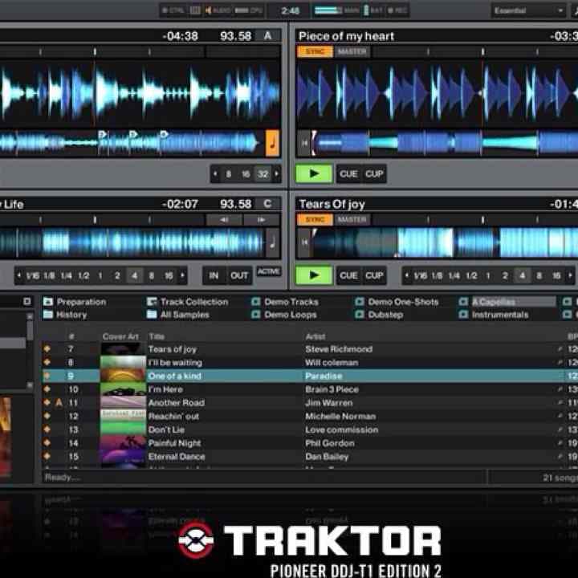The height and width of the screenshot is (578, 578).
Task: Toggle MASTER on Tears Of joy deck
Action: (x=352, y=220)
